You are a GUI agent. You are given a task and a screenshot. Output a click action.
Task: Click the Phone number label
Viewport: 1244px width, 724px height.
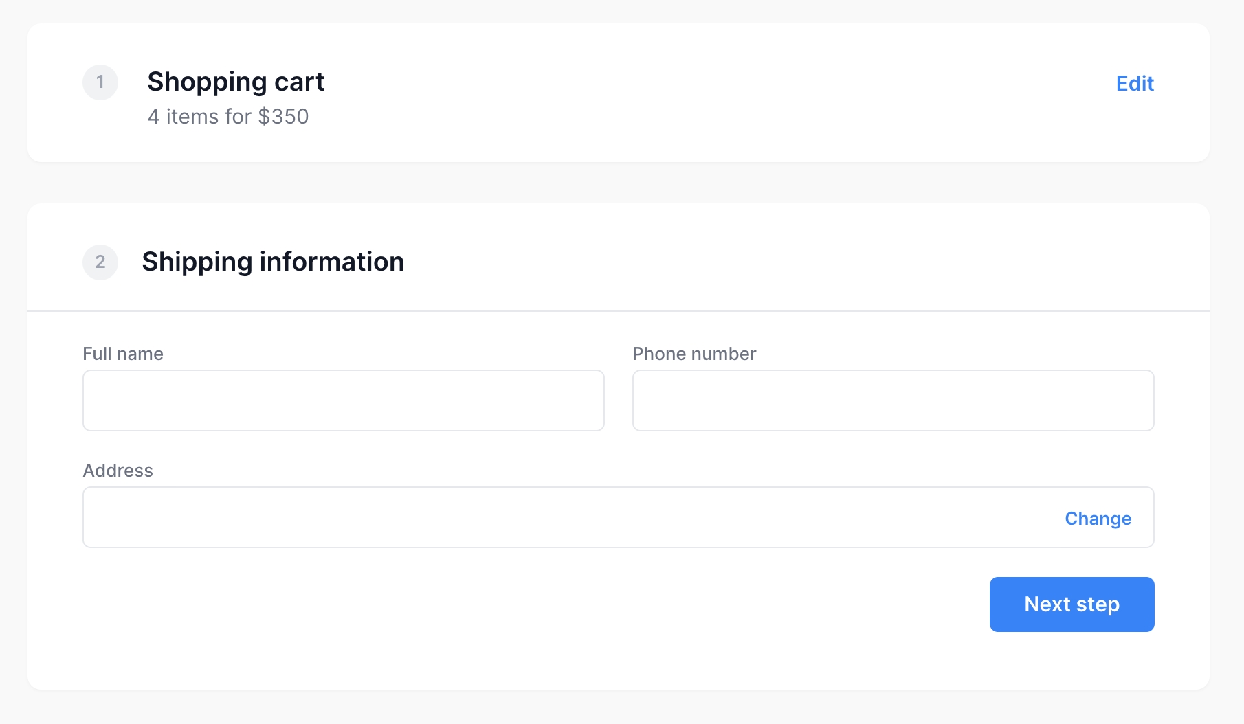click(694, 354)
